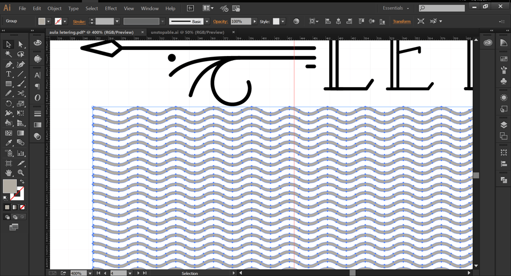The height and width of the screenshot is (276, 511).
Task: Swap fill and stroke colors
Action: (x=22, y=182)
